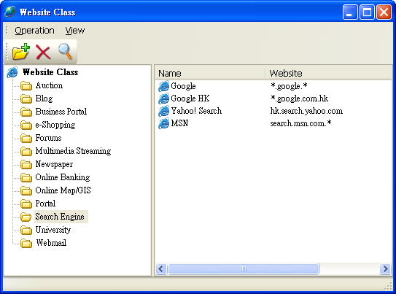Select the University category

[53, 230]
